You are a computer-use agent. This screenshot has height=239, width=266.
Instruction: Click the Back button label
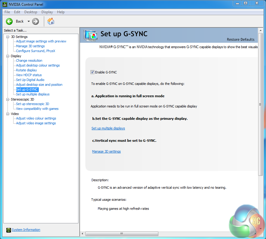(x=20, y=21)
